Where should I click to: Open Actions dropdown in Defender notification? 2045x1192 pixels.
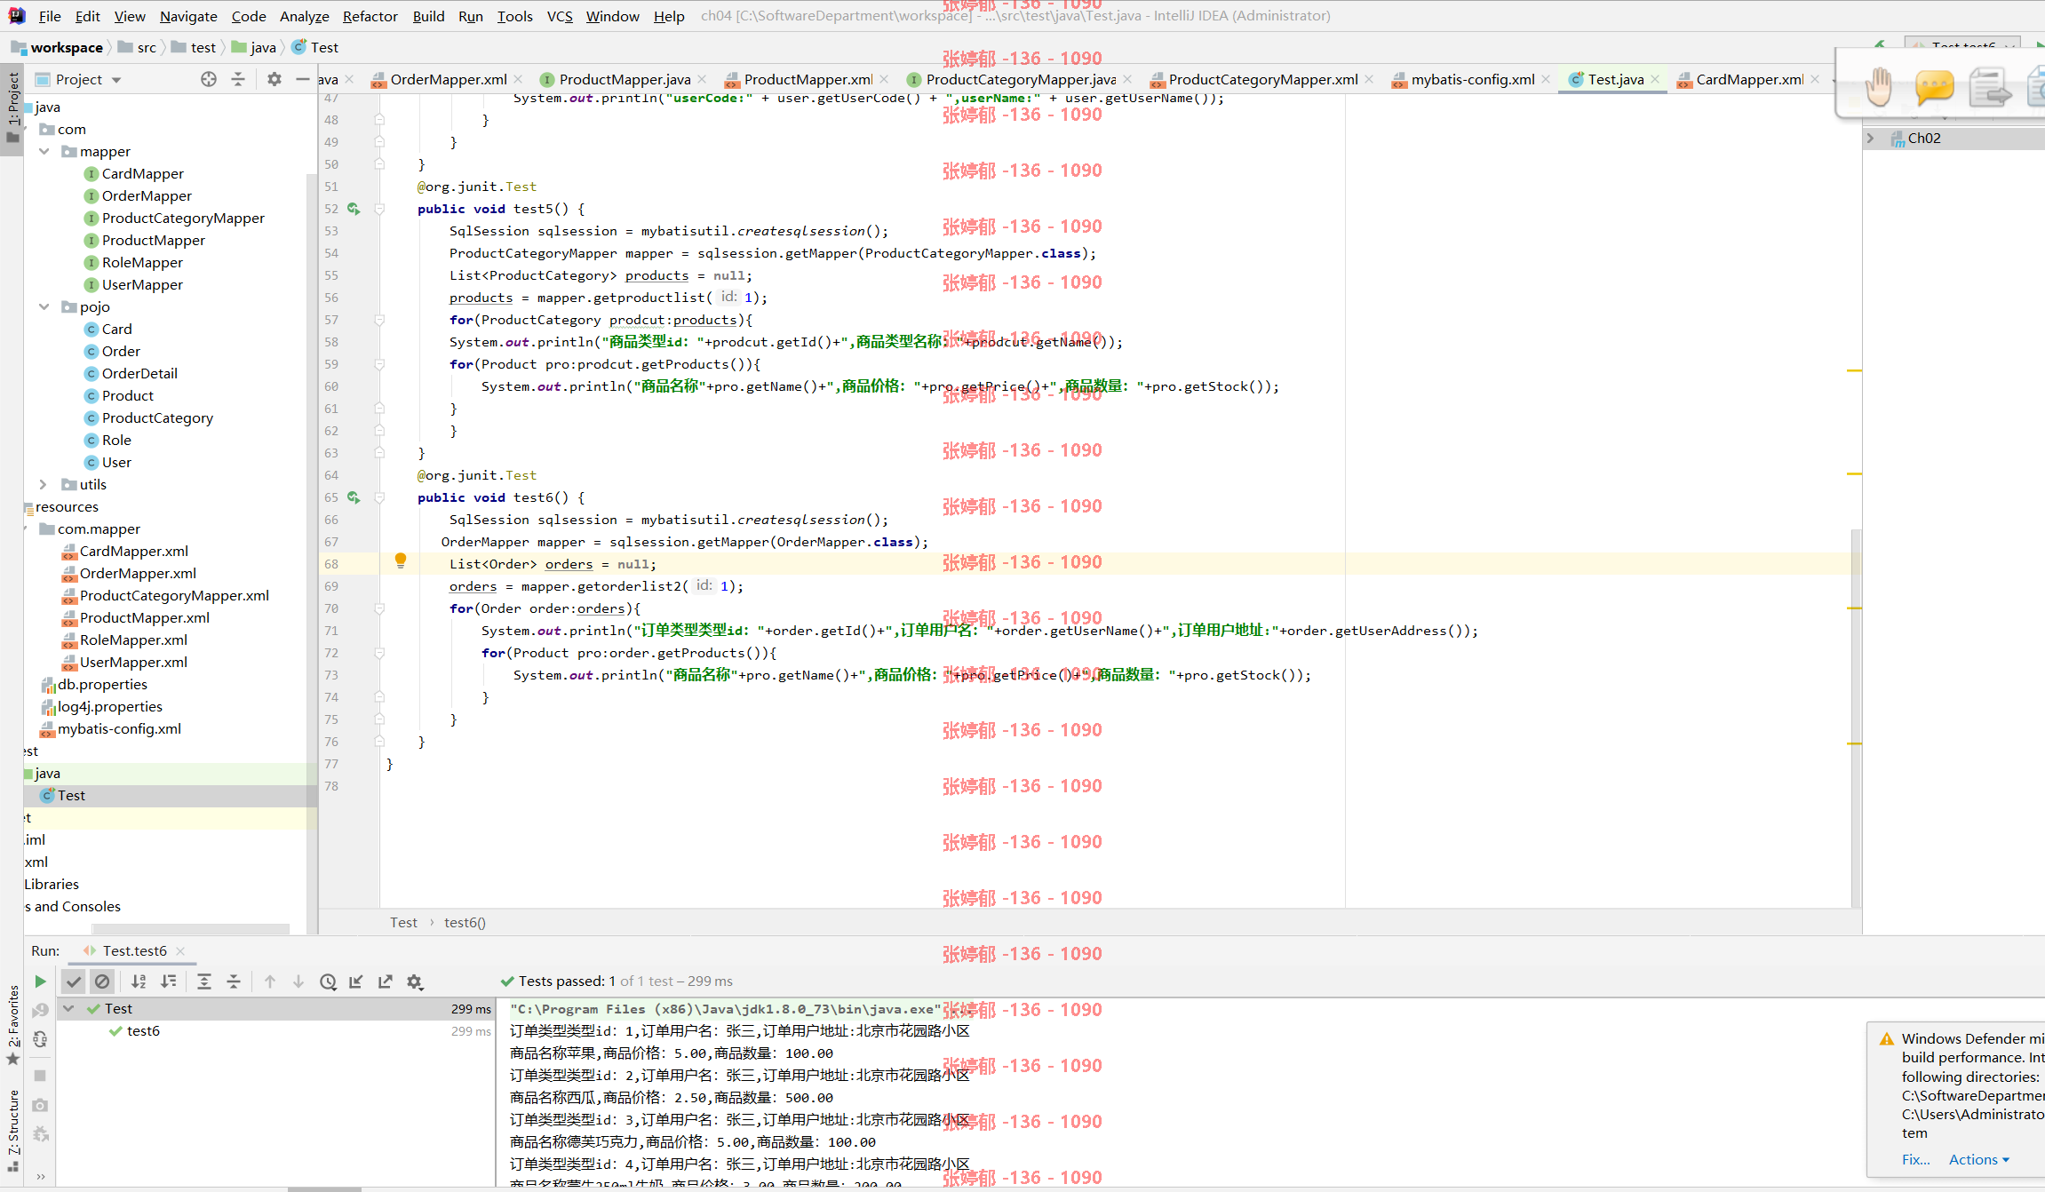pyautogui.click(x=1978, y=1160)
